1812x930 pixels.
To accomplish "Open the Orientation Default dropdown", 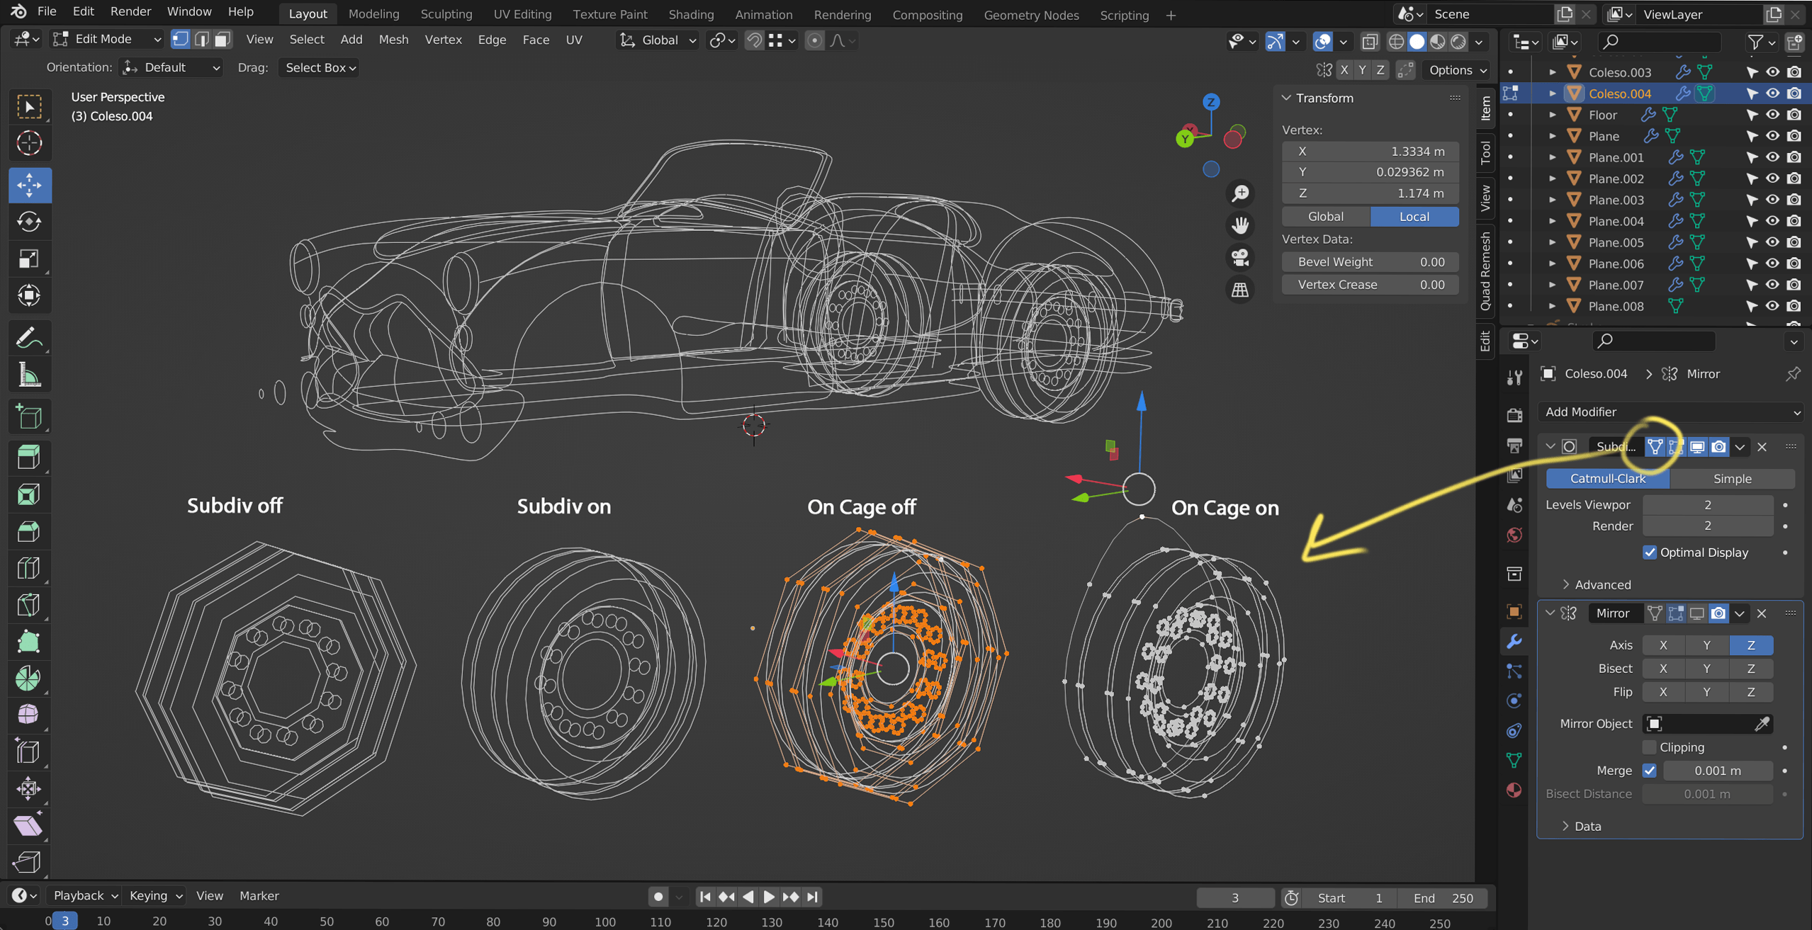I will 171,68.
